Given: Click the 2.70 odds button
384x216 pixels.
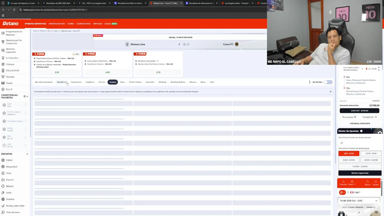Looking at the screenshot, I should click(158, 72).
